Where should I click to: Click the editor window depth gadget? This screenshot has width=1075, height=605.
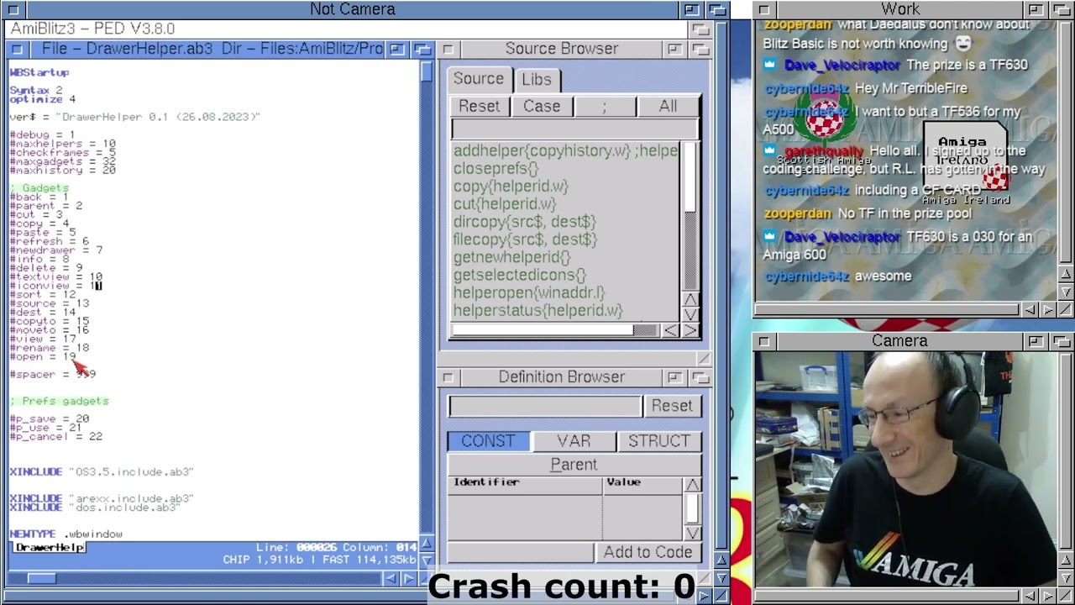(422, 49)
